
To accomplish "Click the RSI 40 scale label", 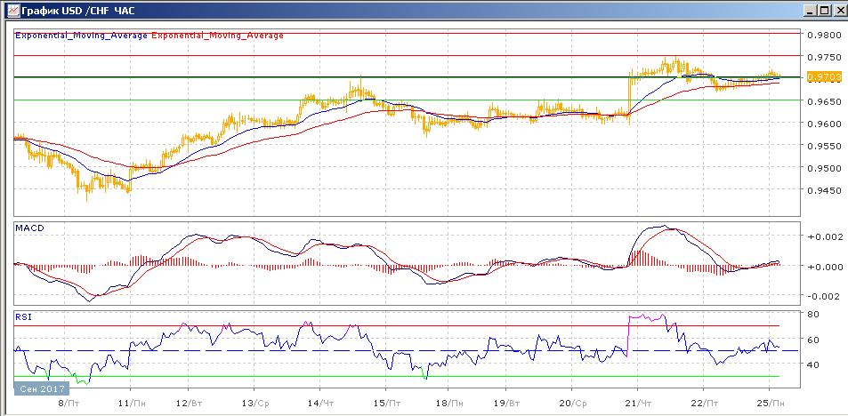I will point(812,364).
